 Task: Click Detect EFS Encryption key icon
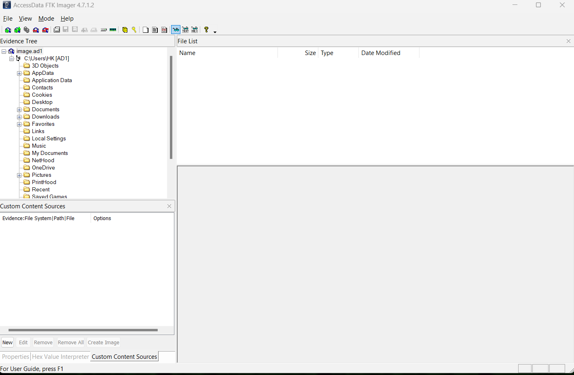click(x=134, y=30)
